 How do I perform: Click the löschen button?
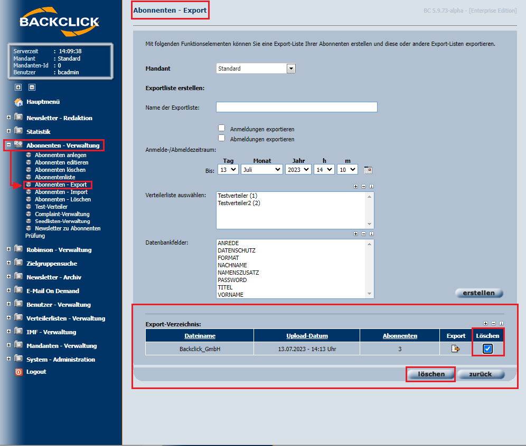click(431, 374)
